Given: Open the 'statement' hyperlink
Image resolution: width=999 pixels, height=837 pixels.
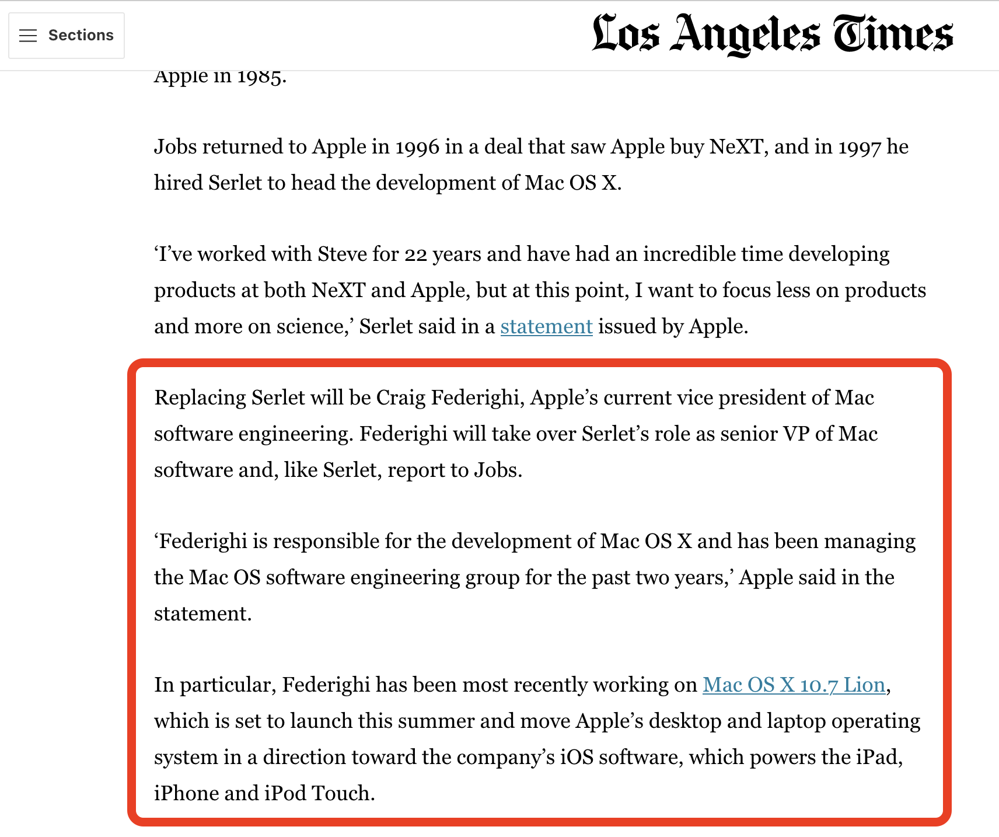Looking at the screenshot, I should click(x=546, y=326).
